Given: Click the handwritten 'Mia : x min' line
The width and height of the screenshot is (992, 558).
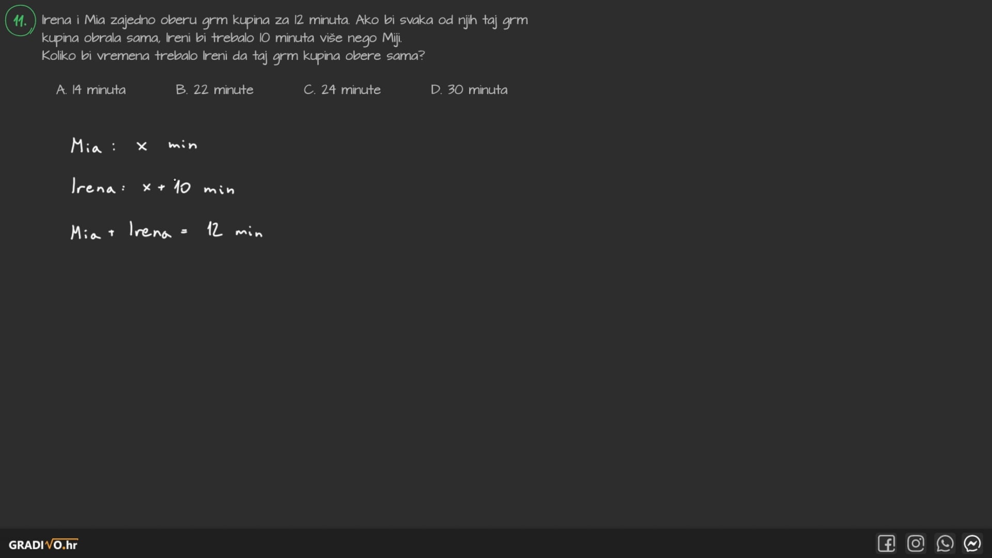Looking at the screenshot, I should pos(134,146).
